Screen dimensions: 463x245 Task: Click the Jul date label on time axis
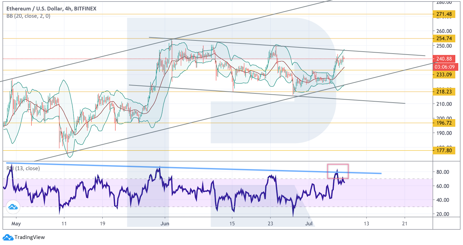tap(309, 224)
